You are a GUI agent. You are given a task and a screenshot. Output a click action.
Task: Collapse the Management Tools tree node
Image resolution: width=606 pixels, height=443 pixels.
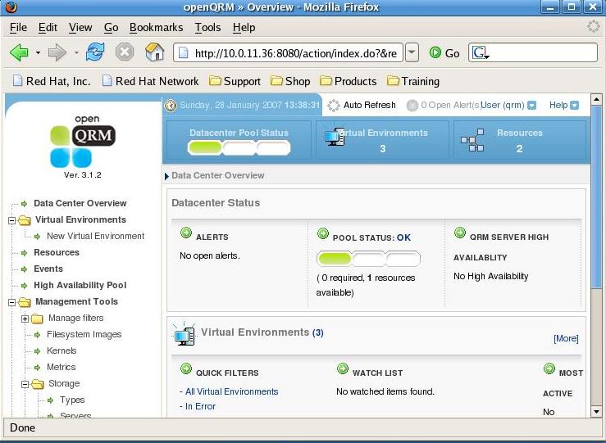(11, 302)
